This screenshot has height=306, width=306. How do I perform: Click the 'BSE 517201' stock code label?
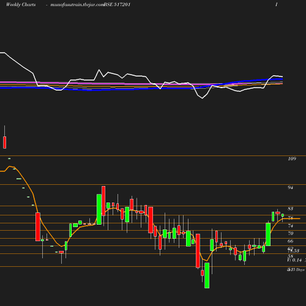[117, 5]
